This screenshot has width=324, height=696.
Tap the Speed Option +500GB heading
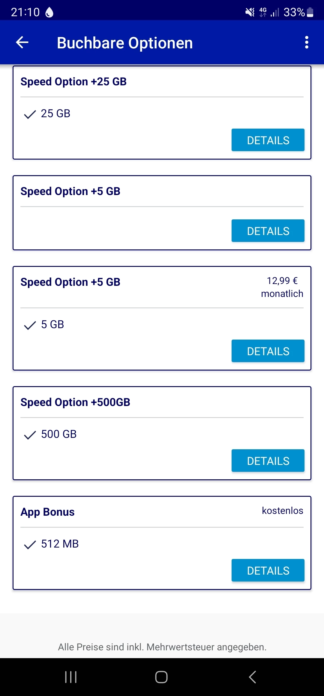(x=75, y=402)
